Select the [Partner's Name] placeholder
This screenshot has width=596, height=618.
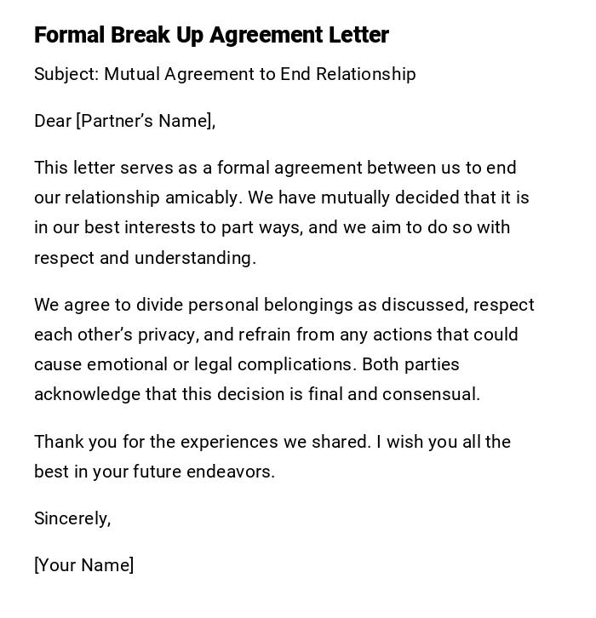[145, 121]
